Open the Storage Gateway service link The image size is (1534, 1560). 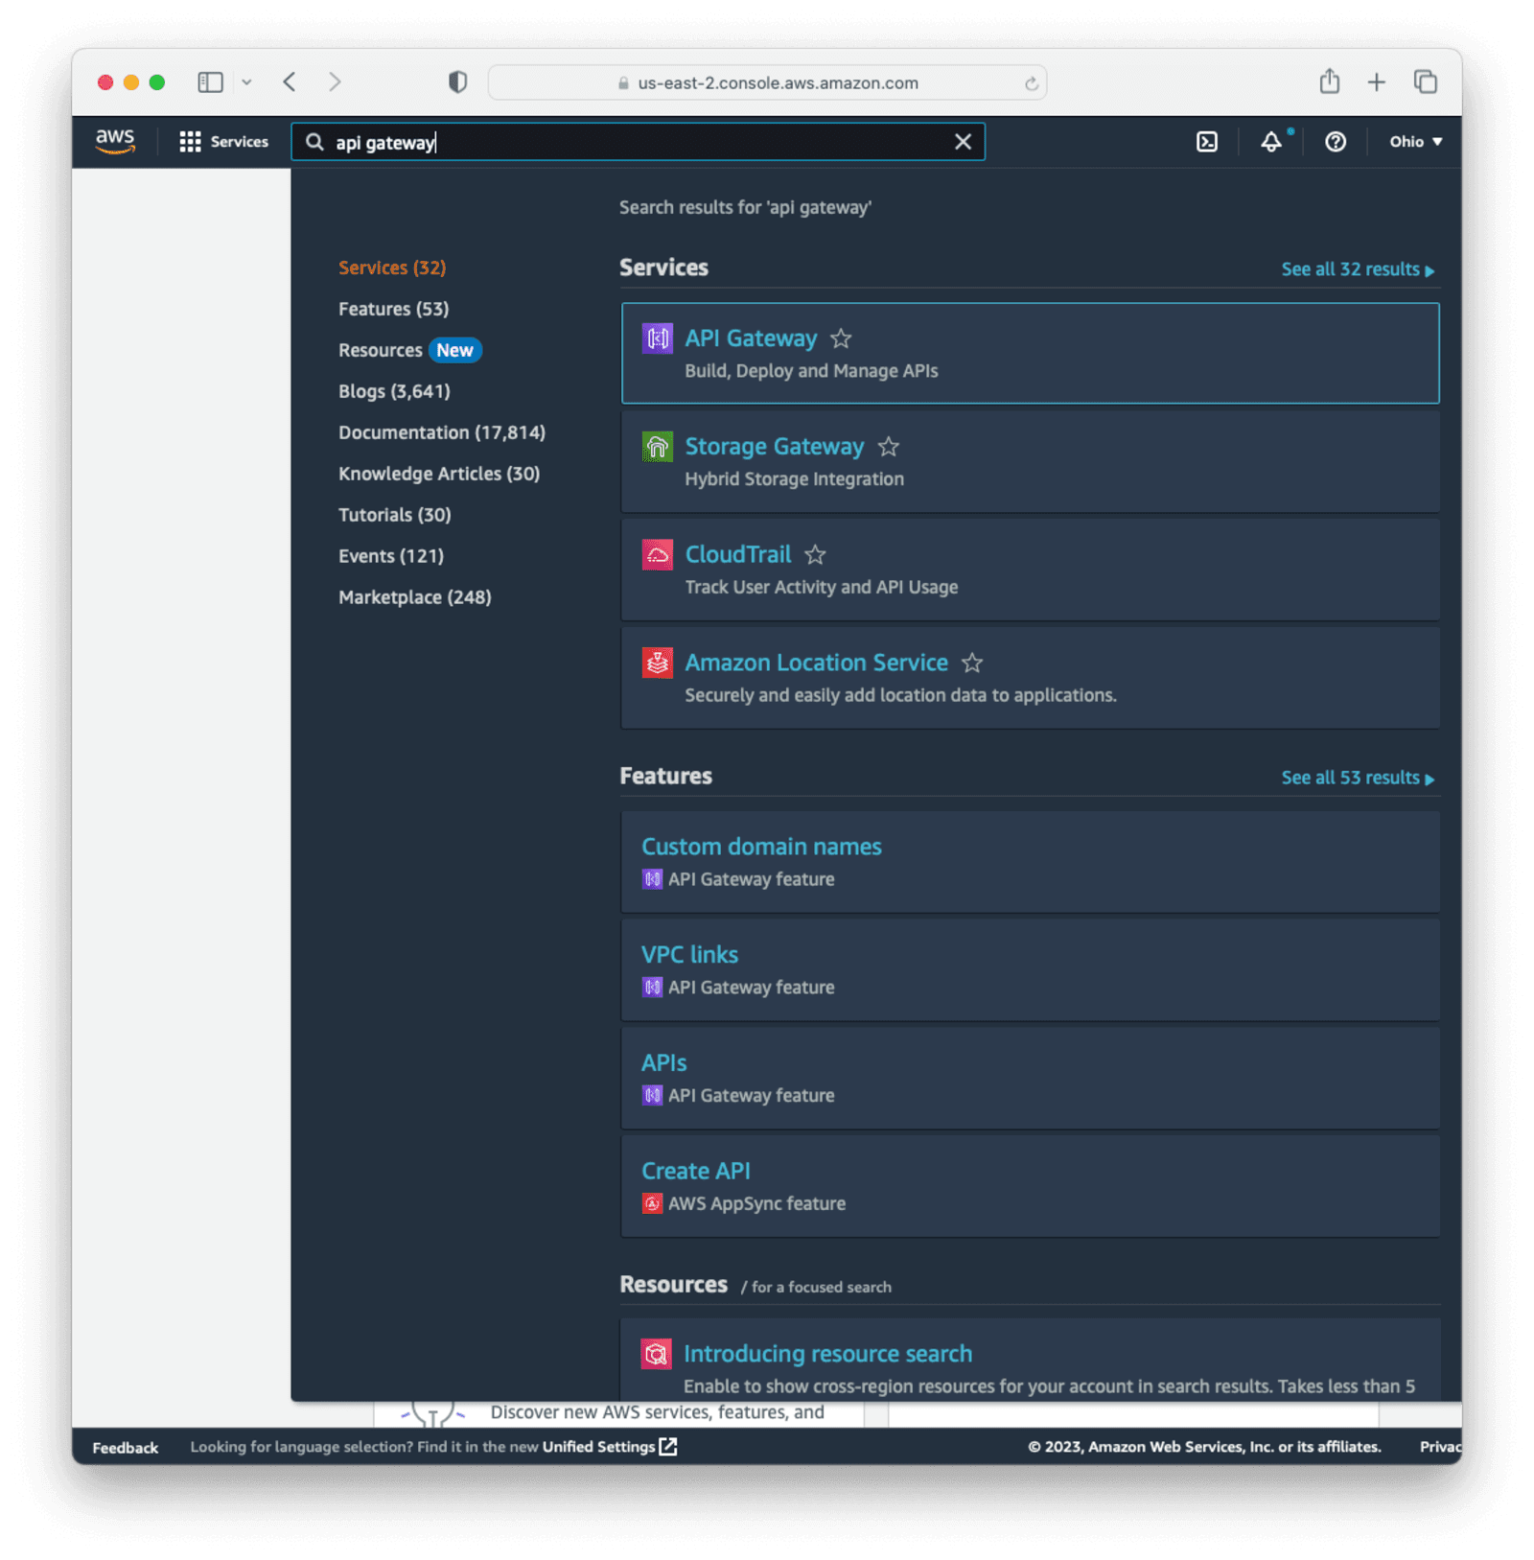pos(775,447)
